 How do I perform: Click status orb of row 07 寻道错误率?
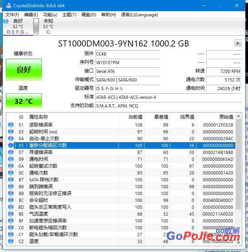(11, 152)
